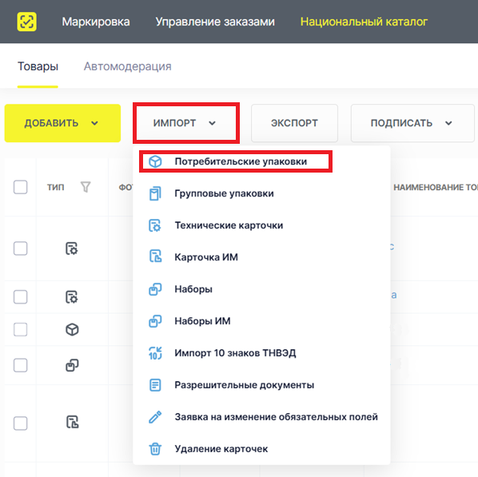
Task: Click the technical card type icon in second row
Action: [x=72, y=297]
